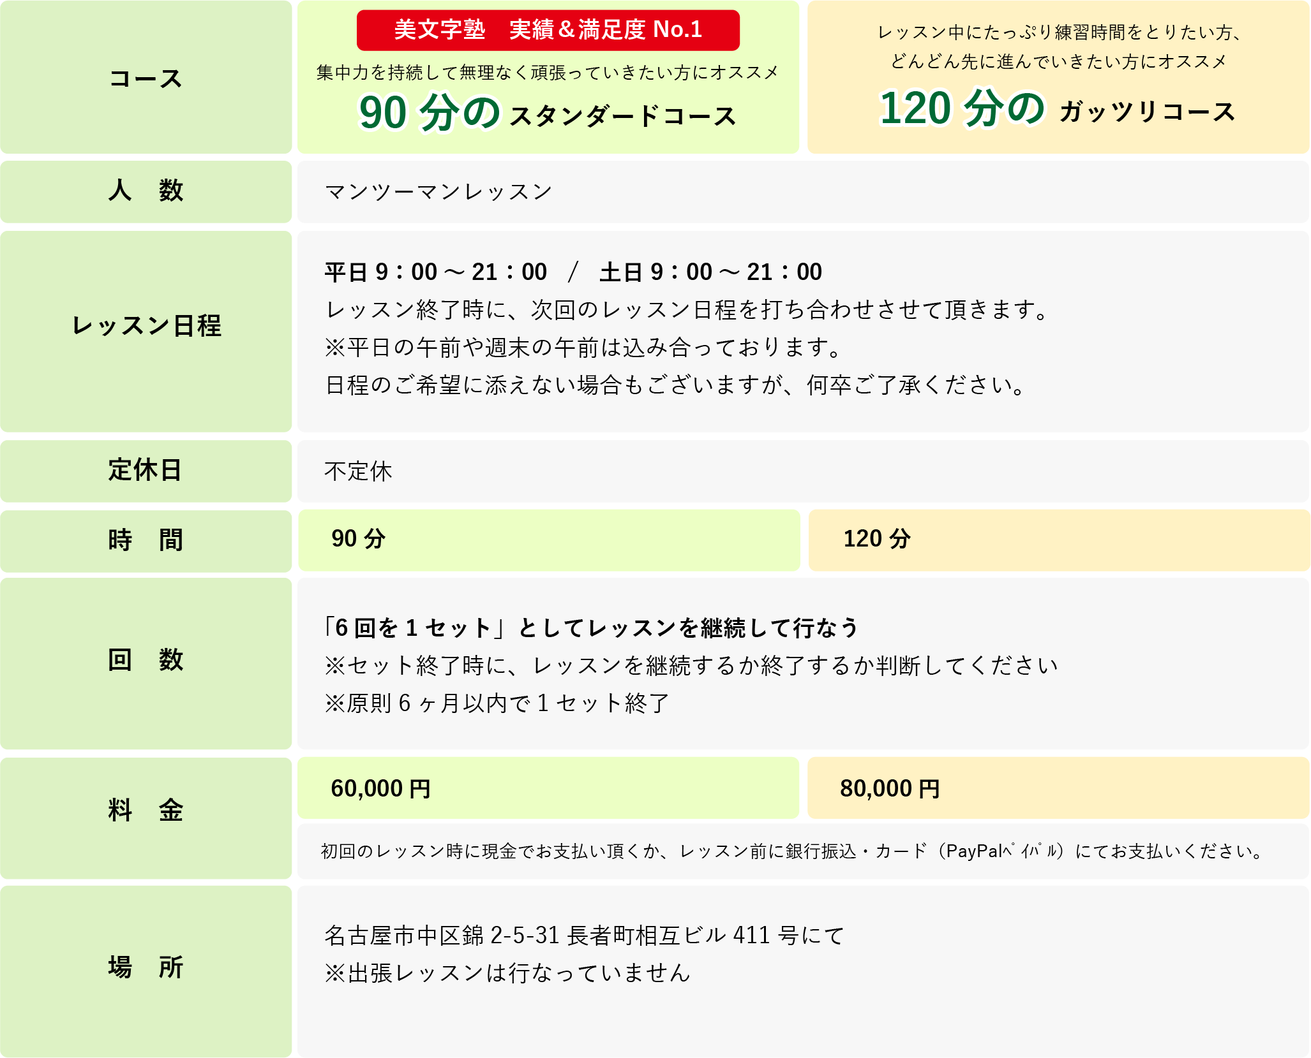Image resolution: width=1311 pixels, height=1058 pixels.
Task: Click the レッスン日程 row label
Action: pos(146,326)
